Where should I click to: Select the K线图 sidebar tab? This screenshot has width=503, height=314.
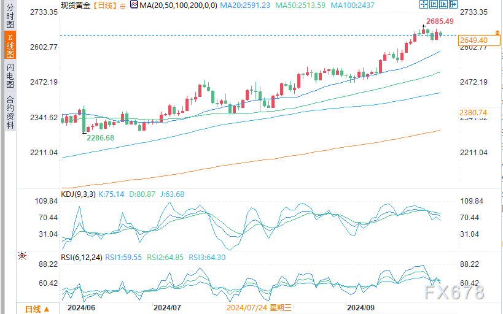coord(10,45)
